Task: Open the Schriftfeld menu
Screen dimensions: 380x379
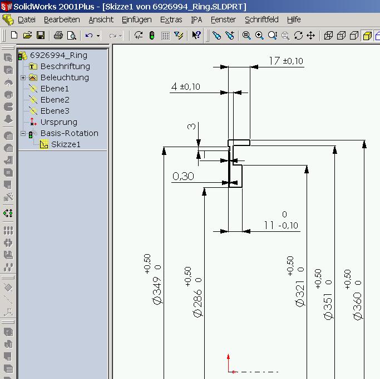Action: [x=261, y=20]
